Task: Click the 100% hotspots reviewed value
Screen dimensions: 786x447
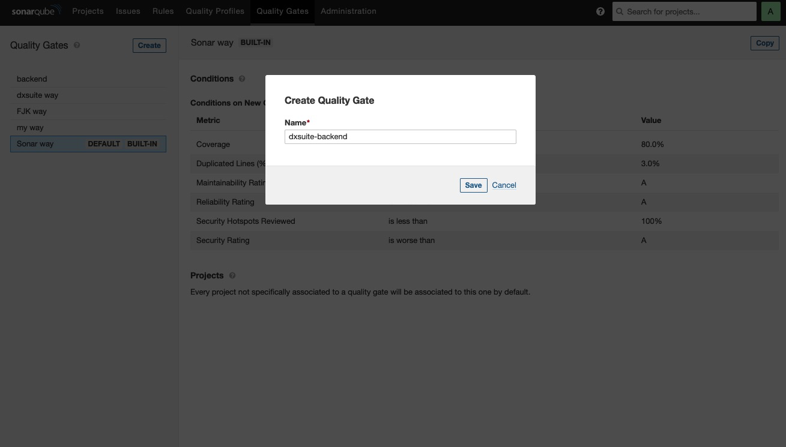Action: [x=651, y=221]
